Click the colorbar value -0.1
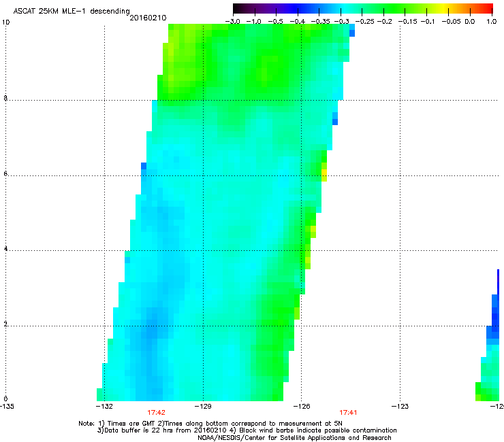 427,22
